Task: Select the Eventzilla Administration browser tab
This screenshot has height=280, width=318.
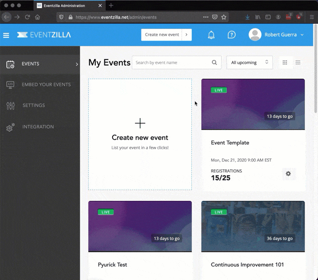Action: 70,5
